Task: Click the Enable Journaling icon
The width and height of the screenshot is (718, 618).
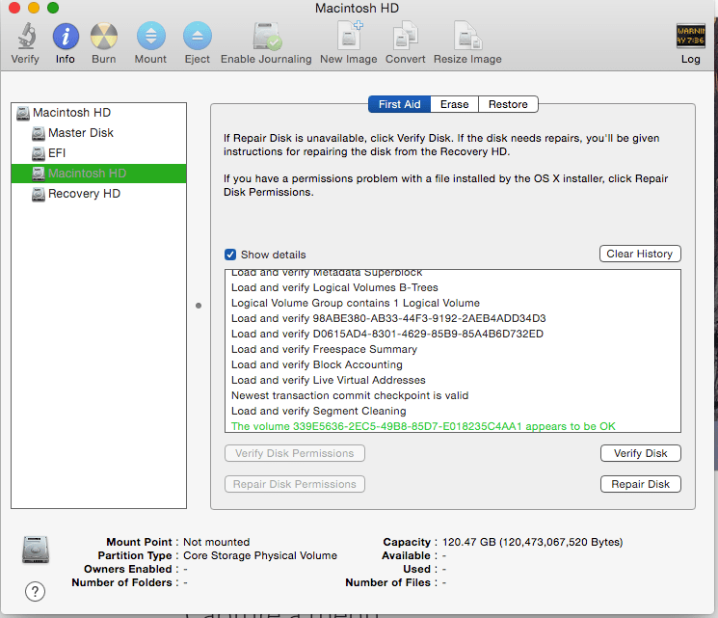Action: tap(267, 36)
